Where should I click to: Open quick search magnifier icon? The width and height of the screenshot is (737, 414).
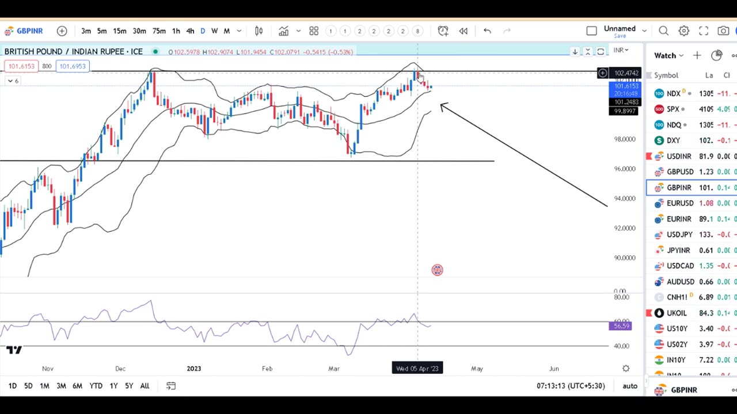663,31
